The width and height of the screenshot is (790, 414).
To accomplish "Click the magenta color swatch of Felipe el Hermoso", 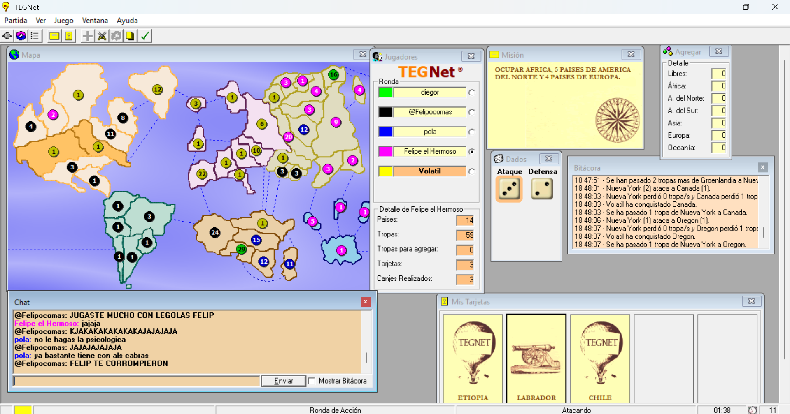I will pos(385,152).
